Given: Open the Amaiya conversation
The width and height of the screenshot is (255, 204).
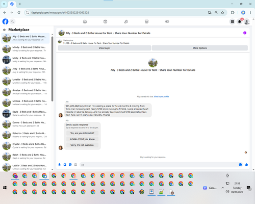Looking at the screenshot, I should [25, 92].
